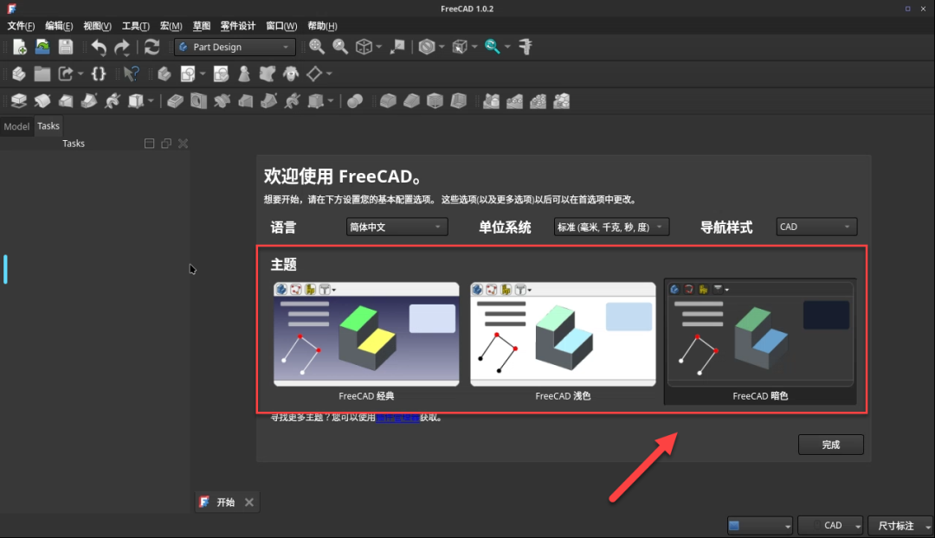
Task: Redo the last action
Action: 122,46
